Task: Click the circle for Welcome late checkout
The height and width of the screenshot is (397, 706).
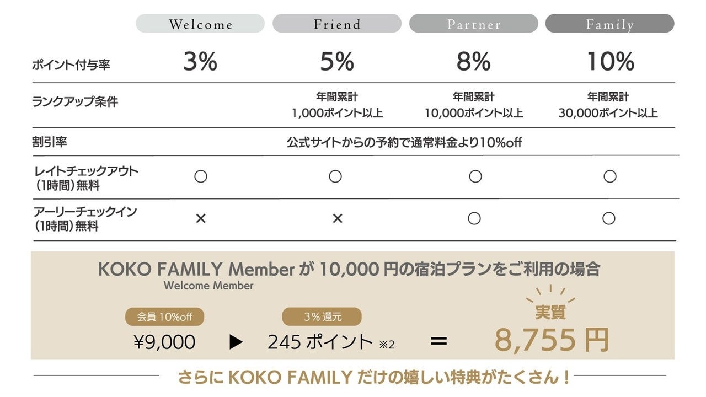Action: point(201,176)
